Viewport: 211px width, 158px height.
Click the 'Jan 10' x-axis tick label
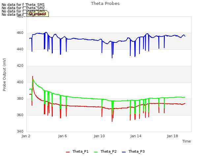99,136
